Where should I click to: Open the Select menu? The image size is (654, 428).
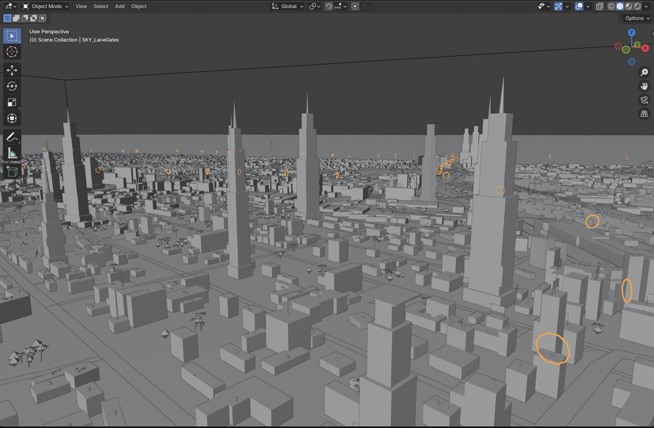[101, 6]
